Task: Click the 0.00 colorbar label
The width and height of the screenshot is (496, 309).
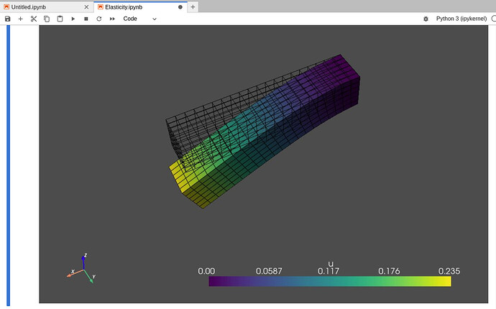Action: point(206,271)
